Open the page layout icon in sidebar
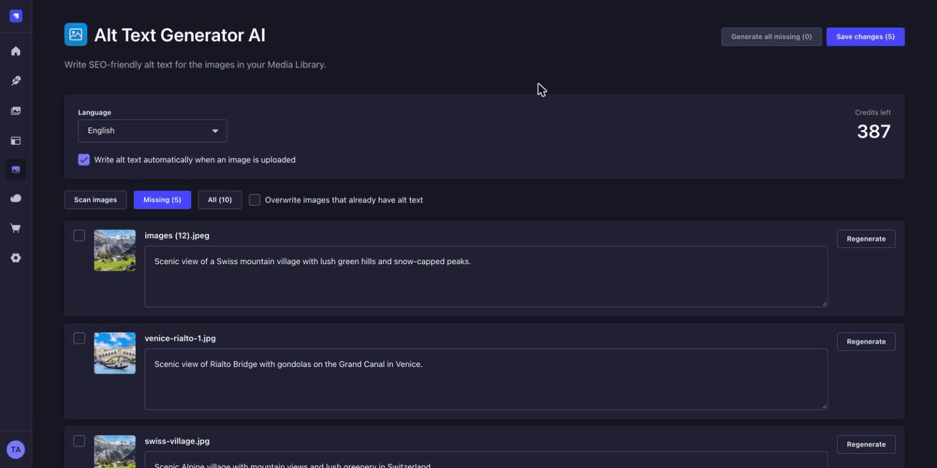 point(16,141)
